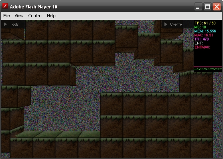This screenshot has height=159, width=223.
Task: Click the MS: 18 readout
Action: click(x=200, y=27)
